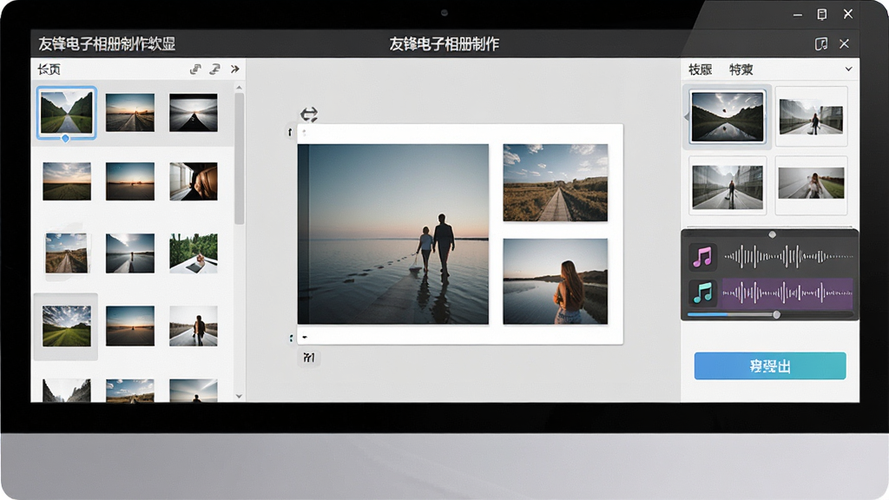Select the road between green hills thumbnail
The height and width of the screenshot is (500, 889).
(66, 112)
